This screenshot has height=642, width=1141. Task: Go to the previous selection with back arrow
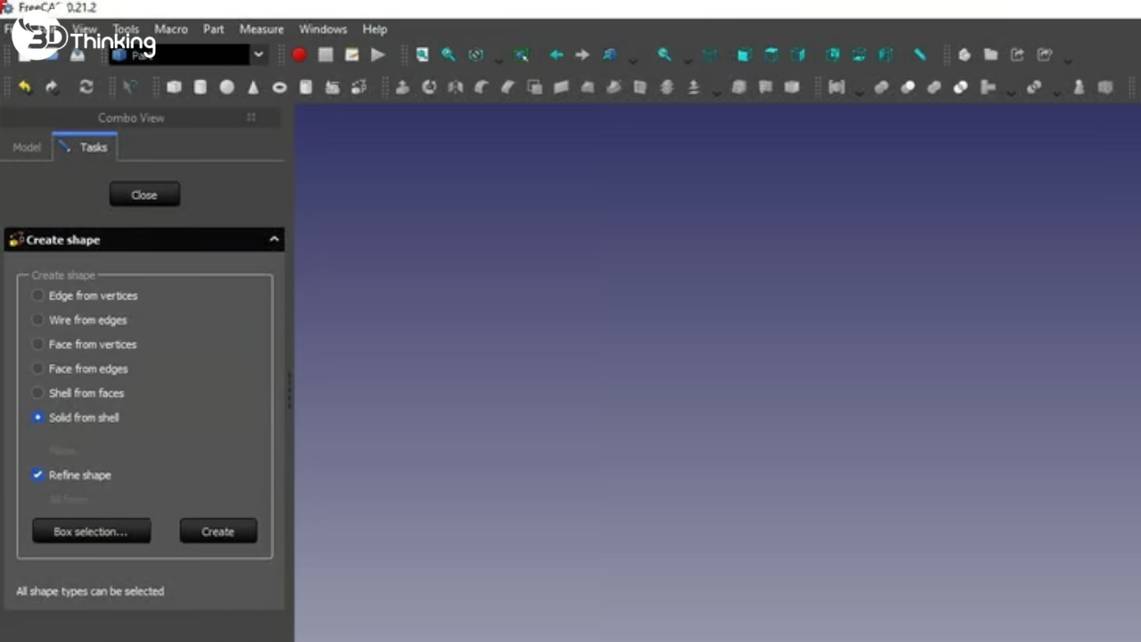tap(556, 55)
